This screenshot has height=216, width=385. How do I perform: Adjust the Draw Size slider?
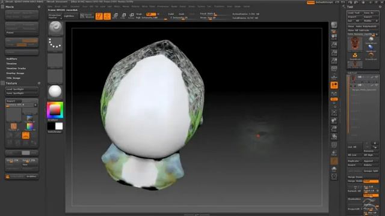coord(212,18)
